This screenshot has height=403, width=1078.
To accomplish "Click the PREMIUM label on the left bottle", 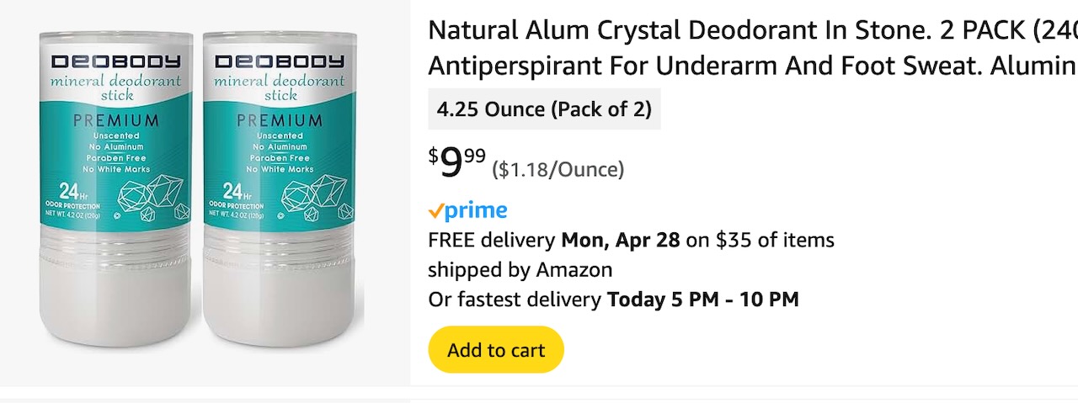I will (x=116, y=120).
